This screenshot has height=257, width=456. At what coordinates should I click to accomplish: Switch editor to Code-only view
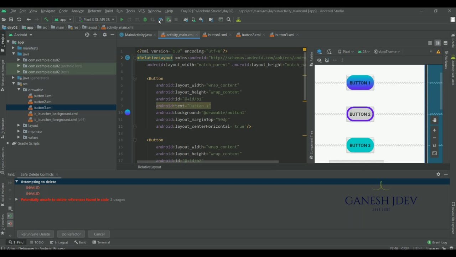click(430, 43)
